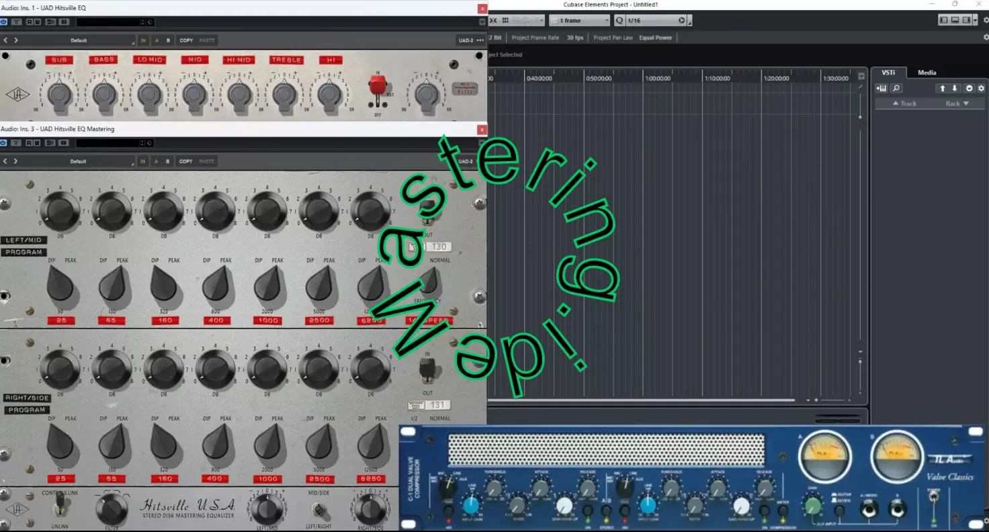Viewport: 989px width, 532px height.
Task: Click the Quantize Q icon
Action: coord(619,21)
